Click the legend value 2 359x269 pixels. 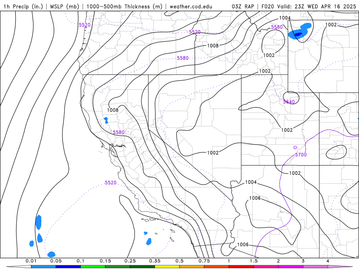coord(278,261)
